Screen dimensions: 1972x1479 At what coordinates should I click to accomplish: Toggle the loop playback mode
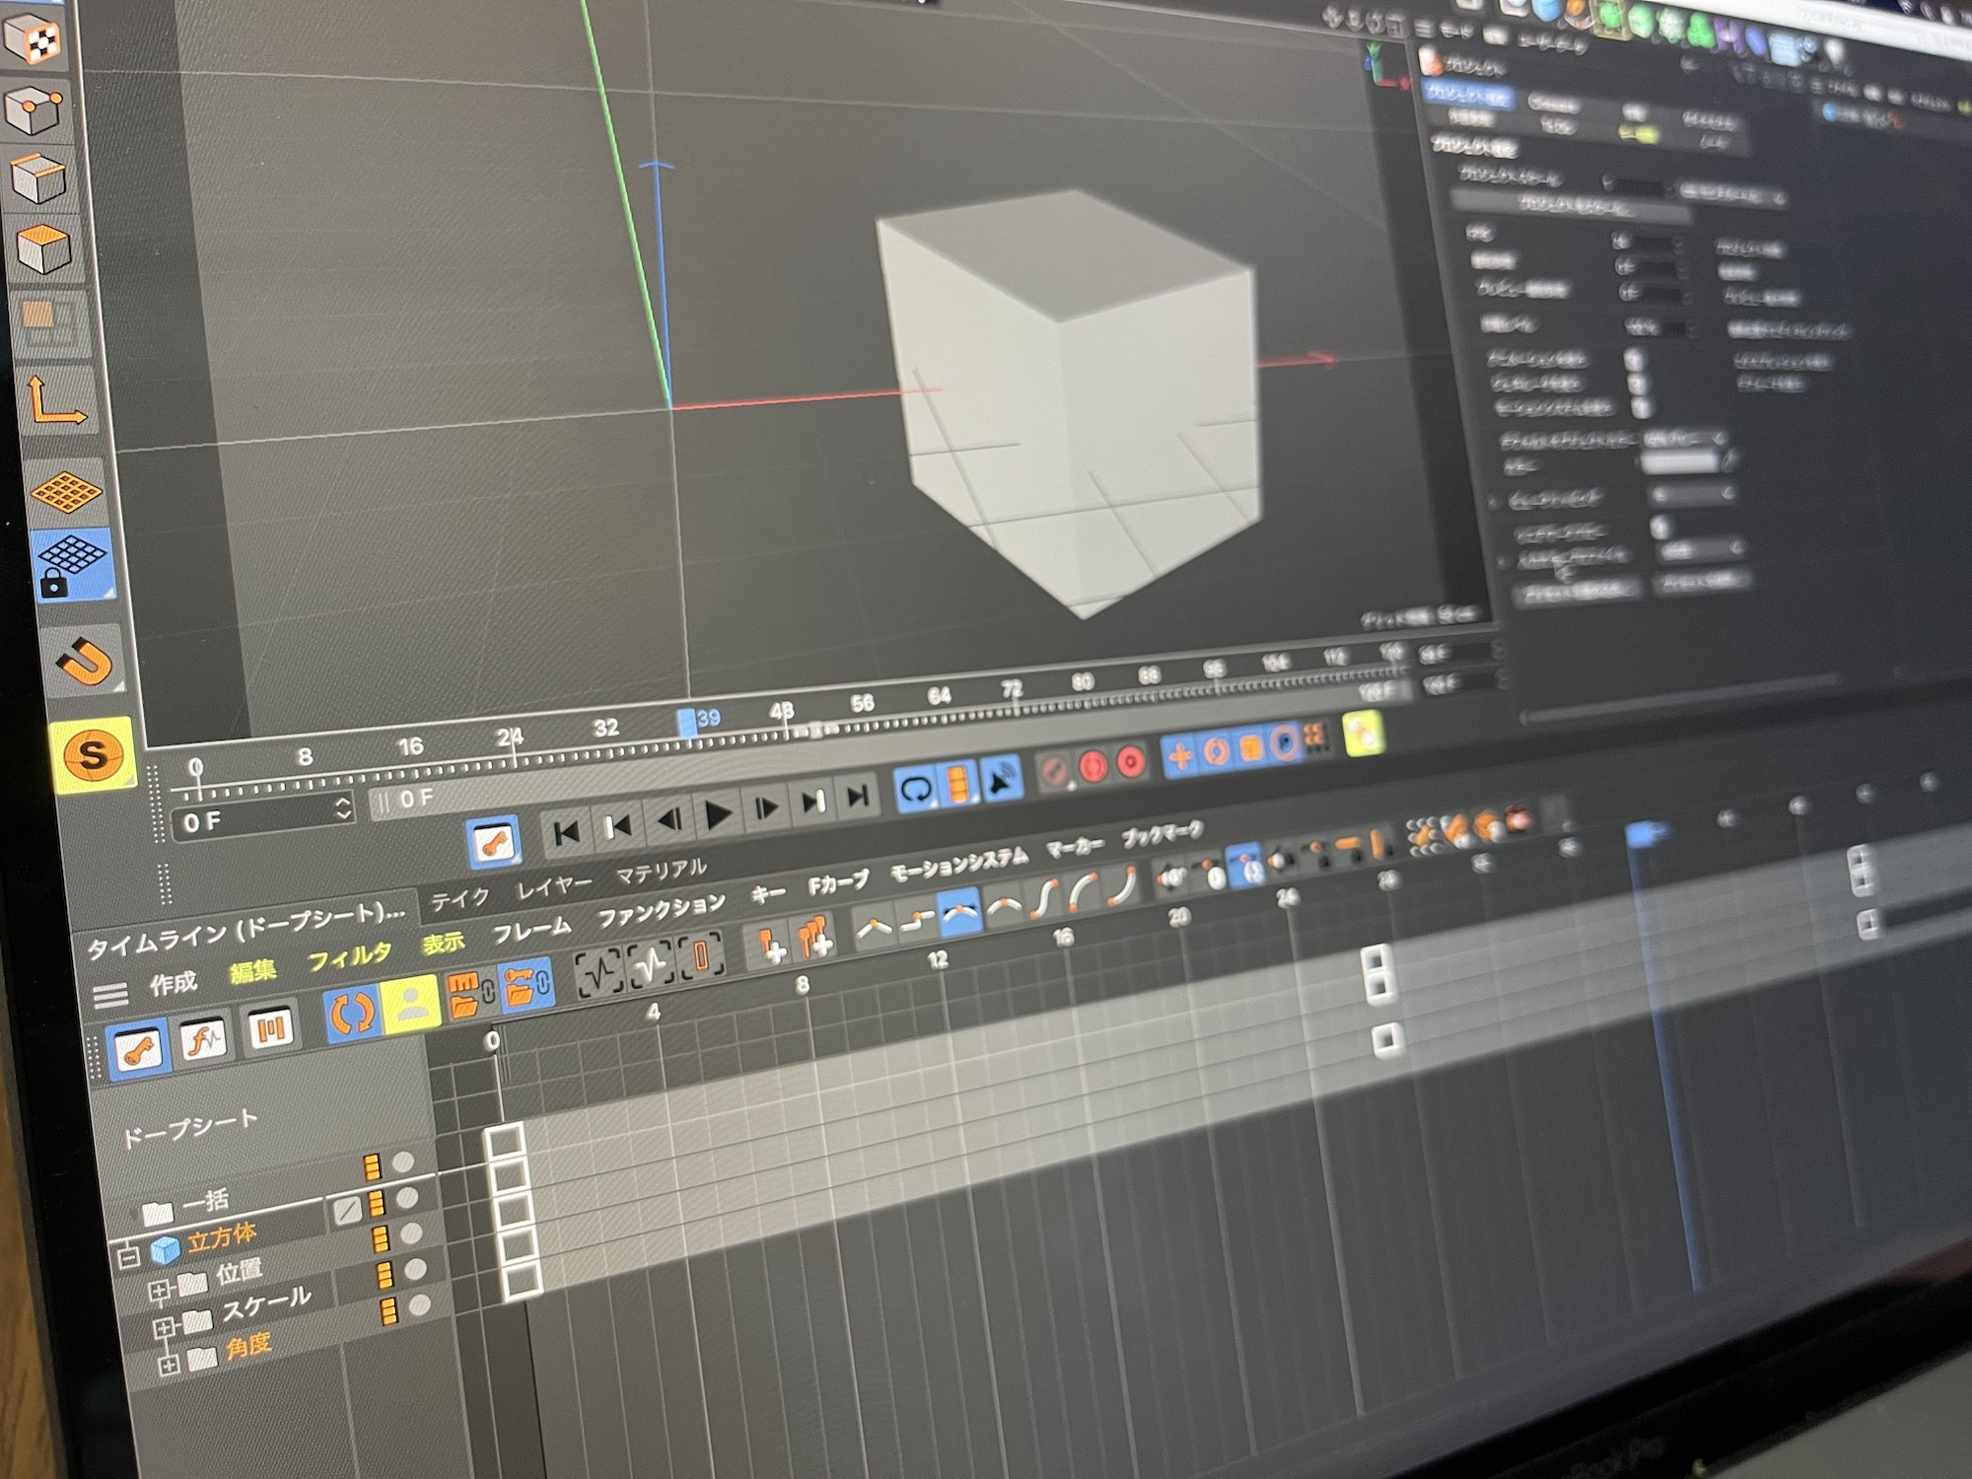915,786
